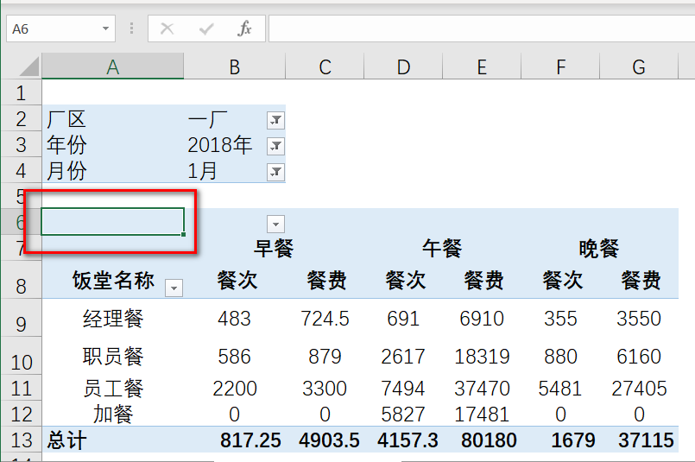Click the cell with value 17481
Image resolution: width=695 pixels, height=462 pixels.
[482, 415]
